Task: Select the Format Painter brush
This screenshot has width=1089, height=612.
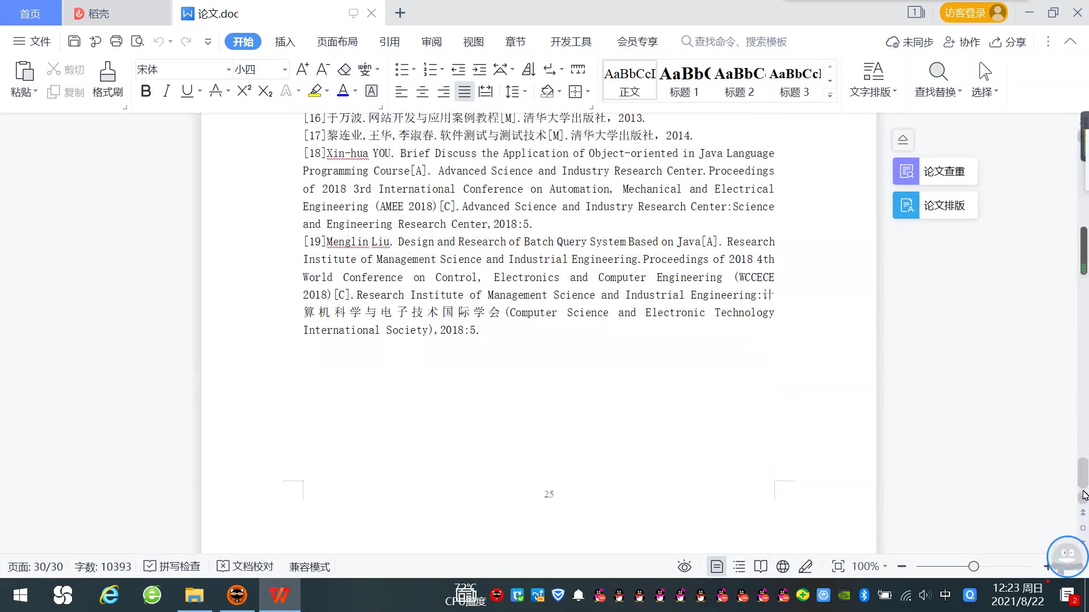Action: pos(108,79)
